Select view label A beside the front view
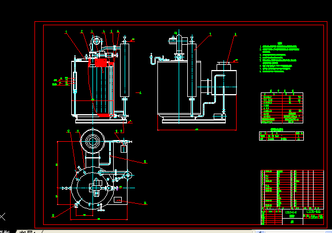This screenshot has height=233, width=332. point(140,93)
